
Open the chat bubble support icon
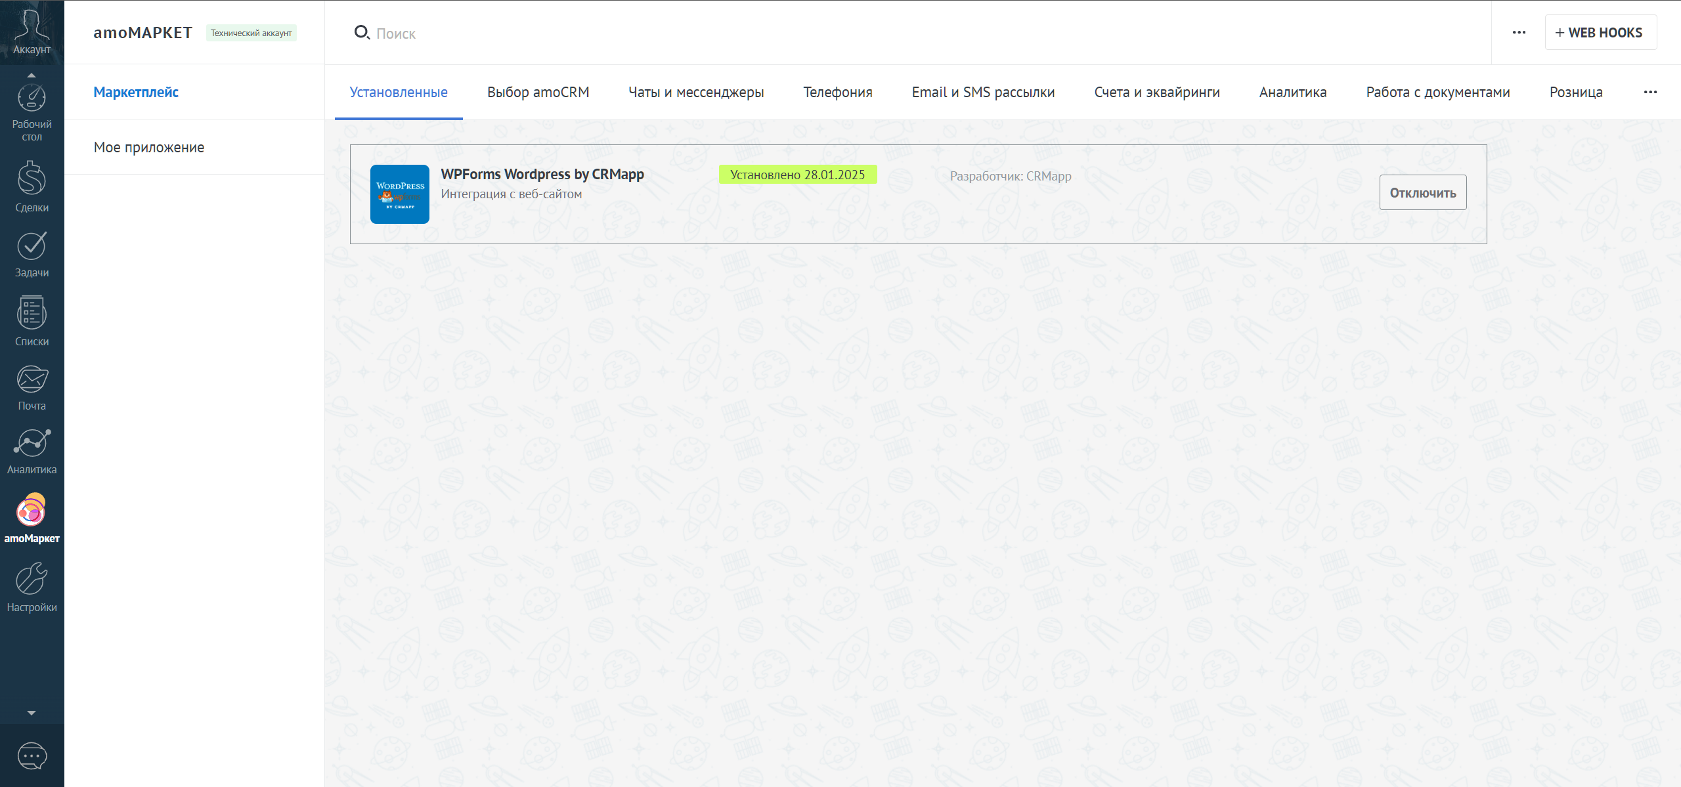coord(32,756)
